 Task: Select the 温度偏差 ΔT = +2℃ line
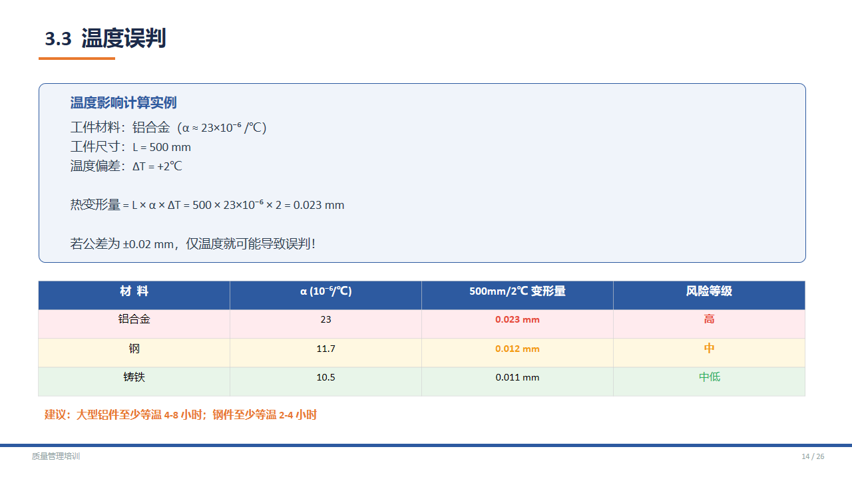(x=126, y=166)
